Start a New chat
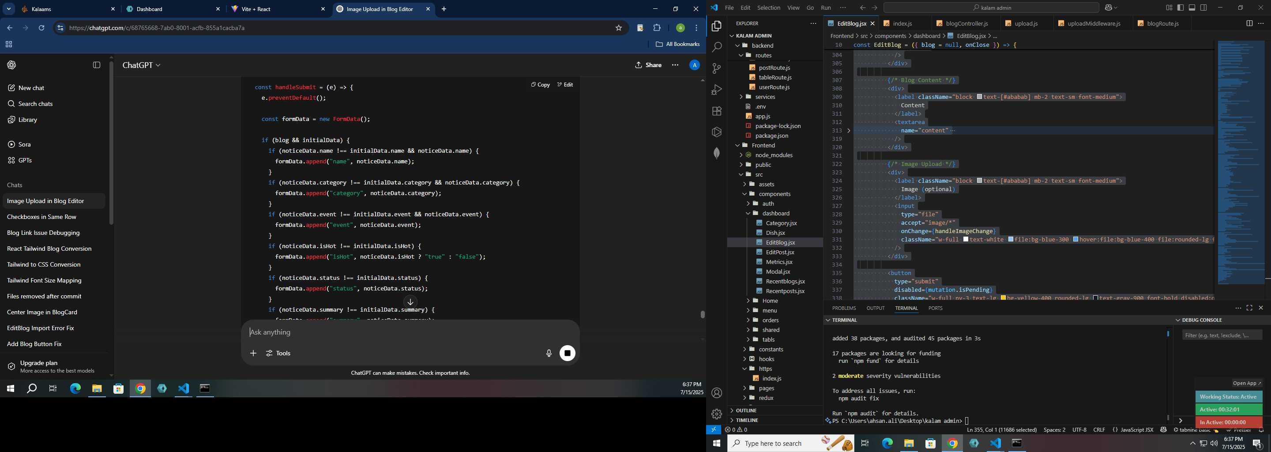This screenshot has width=1271, height=452. tap(53, 88)
